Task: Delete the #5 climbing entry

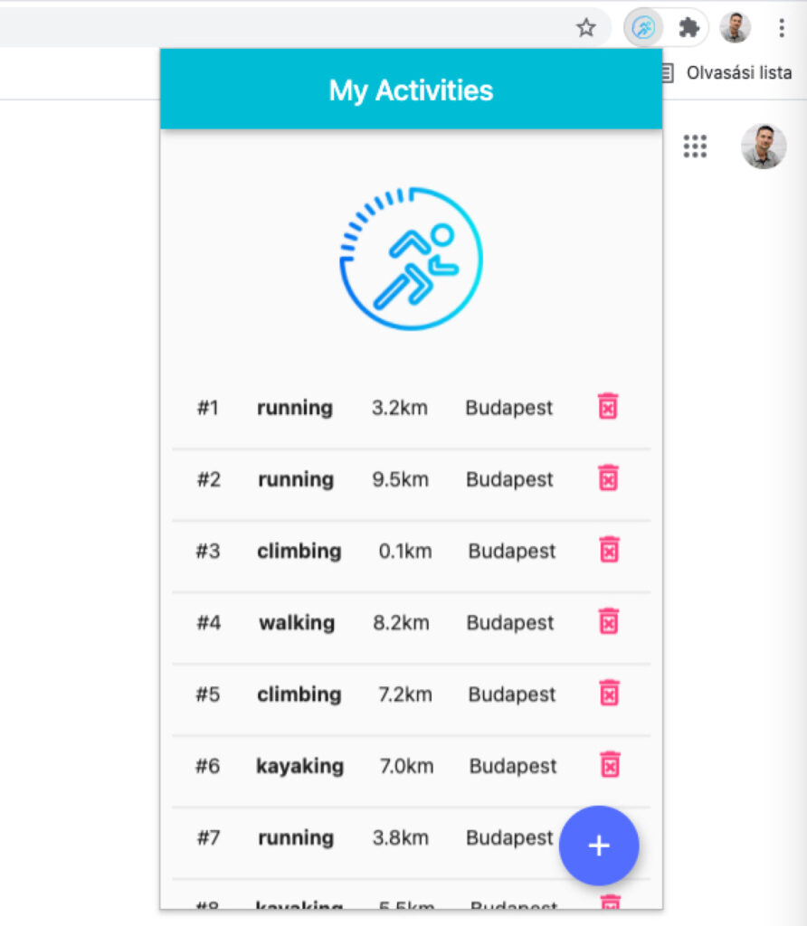Action: point(609,693)
